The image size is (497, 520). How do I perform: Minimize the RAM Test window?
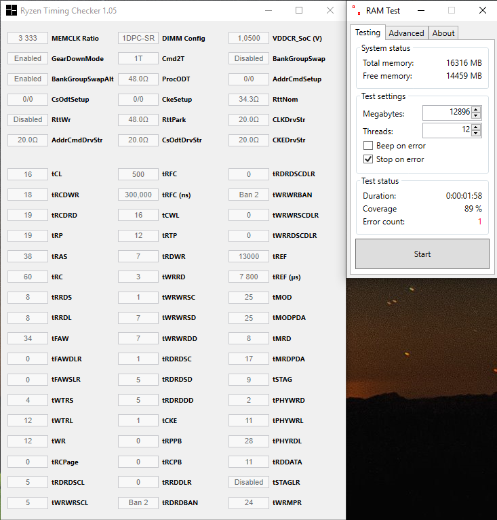pos(421,11)
